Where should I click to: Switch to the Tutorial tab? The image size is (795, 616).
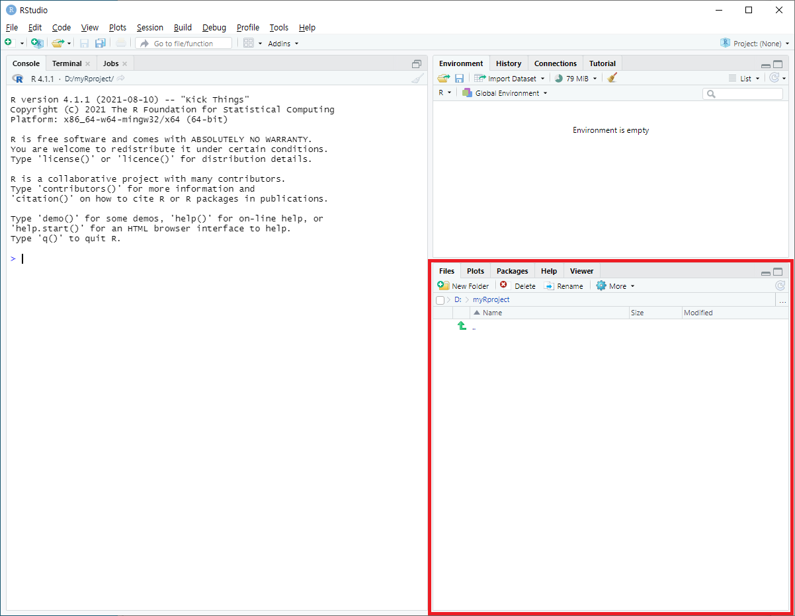(x=603, y=63)
